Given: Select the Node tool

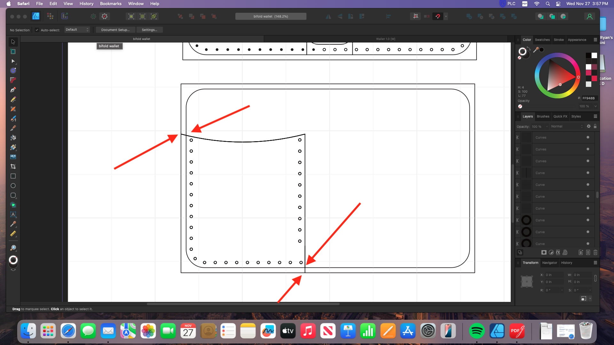Looking at the screenshot, I should click(13, 61).
